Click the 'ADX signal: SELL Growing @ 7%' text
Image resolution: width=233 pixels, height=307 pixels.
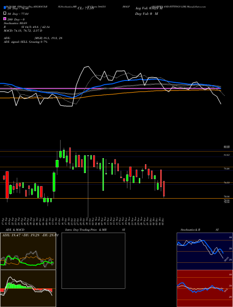tap(26, 42)
